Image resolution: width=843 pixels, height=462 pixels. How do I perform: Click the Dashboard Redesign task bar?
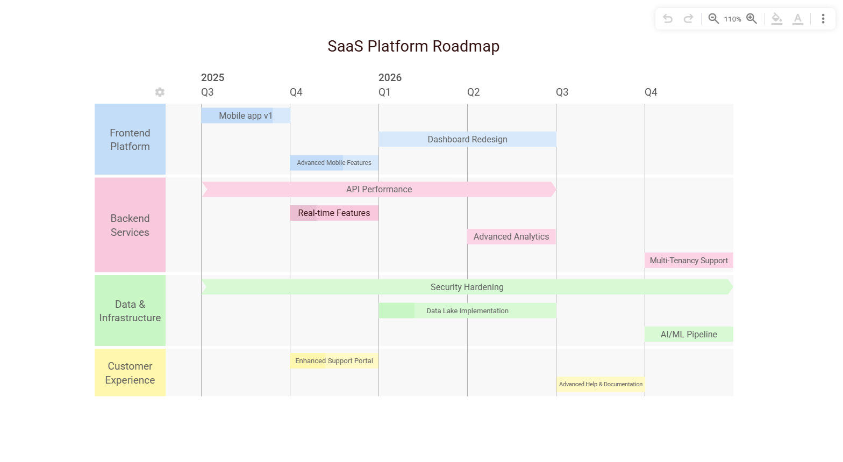click(467, 140)
